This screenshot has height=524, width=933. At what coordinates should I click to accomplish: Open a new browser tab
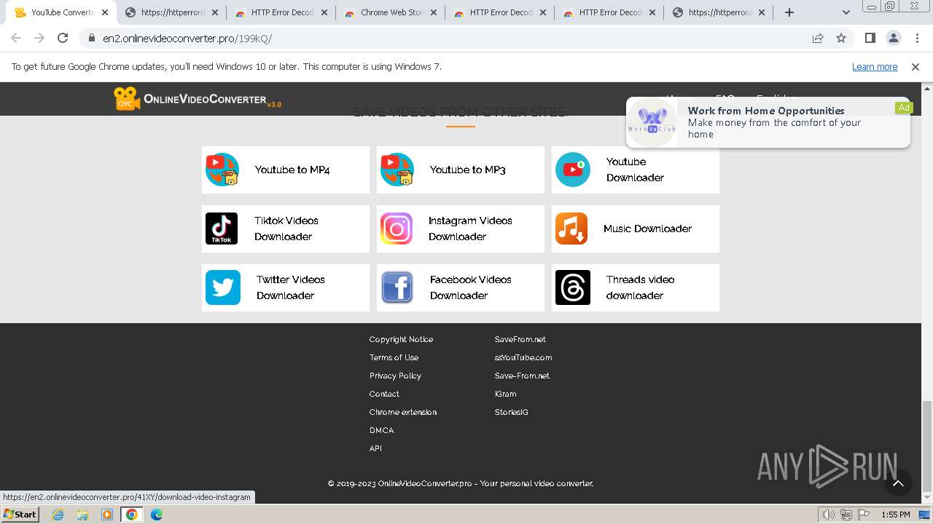click(789, 12)
